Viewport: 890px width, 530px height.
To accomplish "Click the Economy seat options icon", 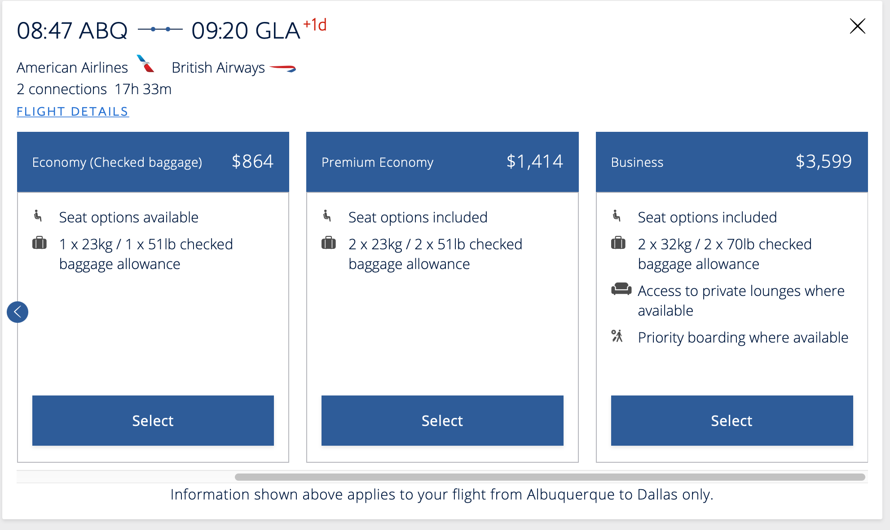I will pyautogui.click(x=38, y=216).
